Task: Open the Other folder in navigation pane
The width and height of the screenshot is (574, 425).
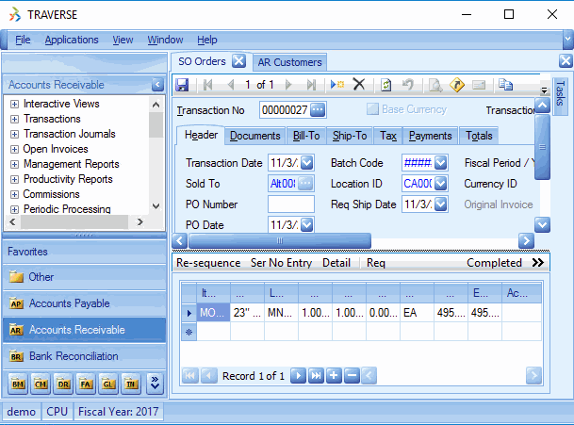Action: [84, 277]
